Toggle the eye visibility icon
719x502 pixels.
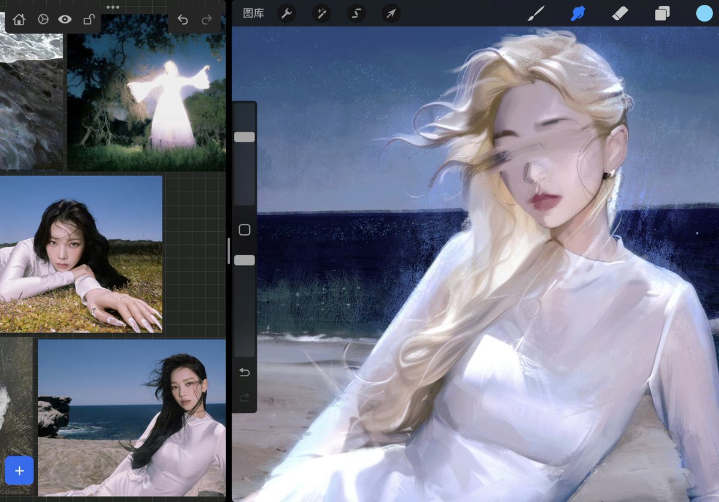click(x=65, y=20)
